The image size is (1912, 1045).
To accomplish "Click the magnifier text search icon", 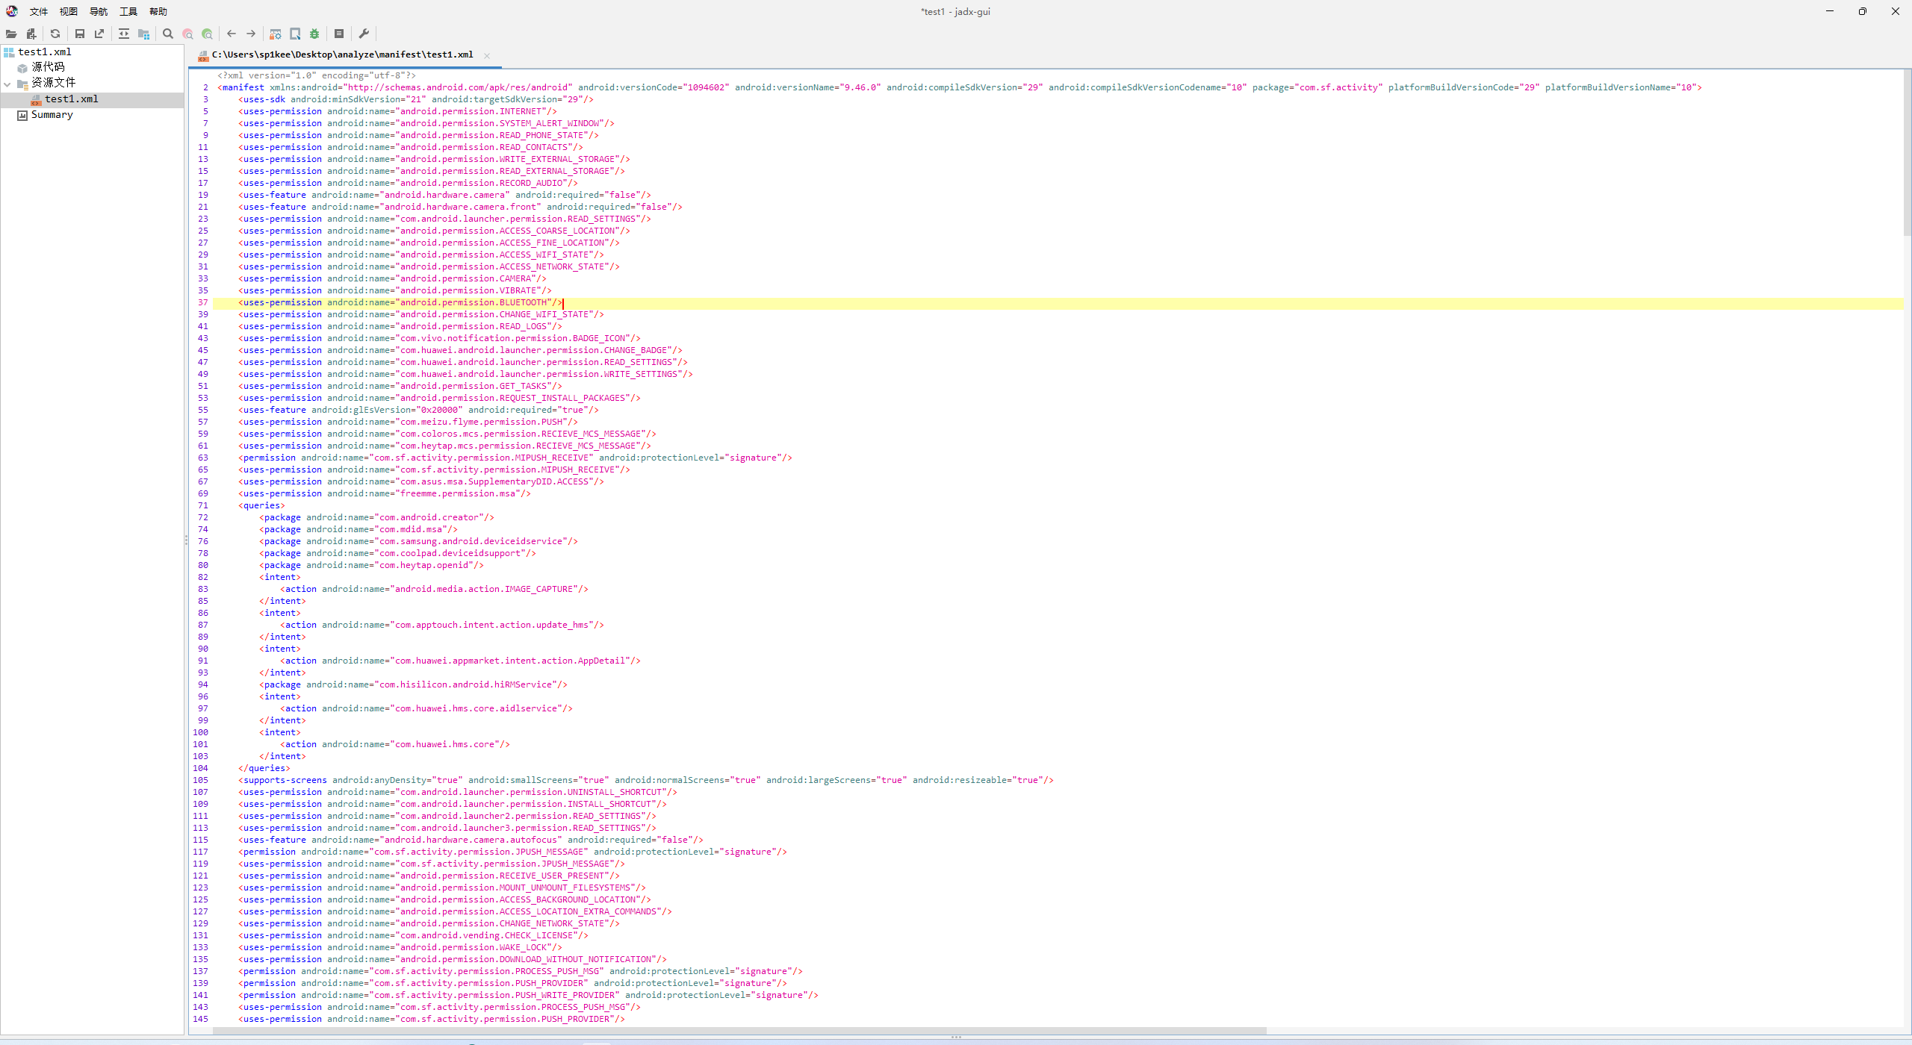I will [168, 34].
